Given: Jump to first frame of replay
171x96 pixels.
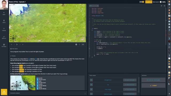Looking at the screenshot, I should (x=11, y=45).
